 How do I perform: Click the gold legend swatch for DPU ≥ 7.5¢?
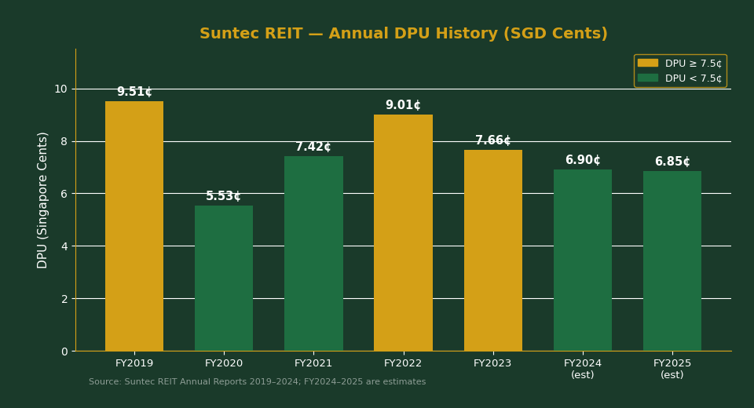(x=648, y=63)
